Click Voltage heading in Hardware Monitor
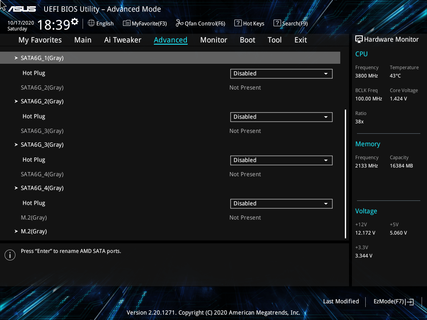This screenshot has width=427, height=320. pyautogui.click(x=366, y=211)
